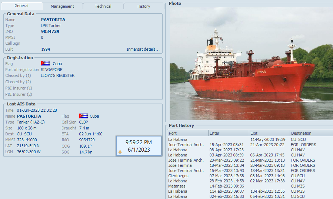The height and width of the screenshot is (199, 333).
Task: Select La Habana row entered 02-Feb-2023 16:33
Action: pyautogui.click(x=250, y=196)
